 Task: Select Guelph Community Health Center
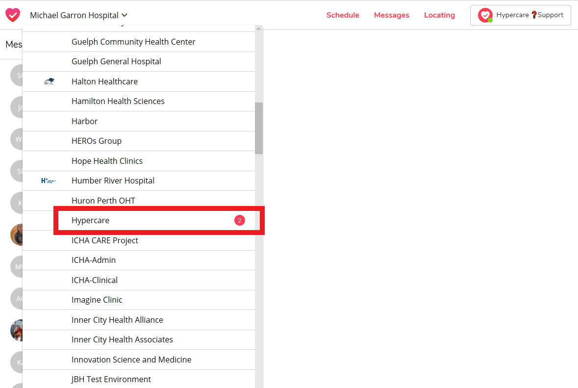(x=139, y=42)
